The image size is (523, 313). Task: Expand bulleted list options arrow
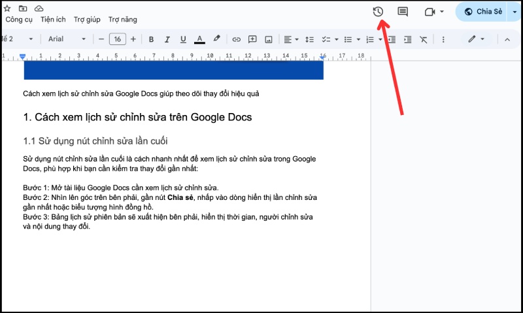pyautogui.click(x=358, y=40)
